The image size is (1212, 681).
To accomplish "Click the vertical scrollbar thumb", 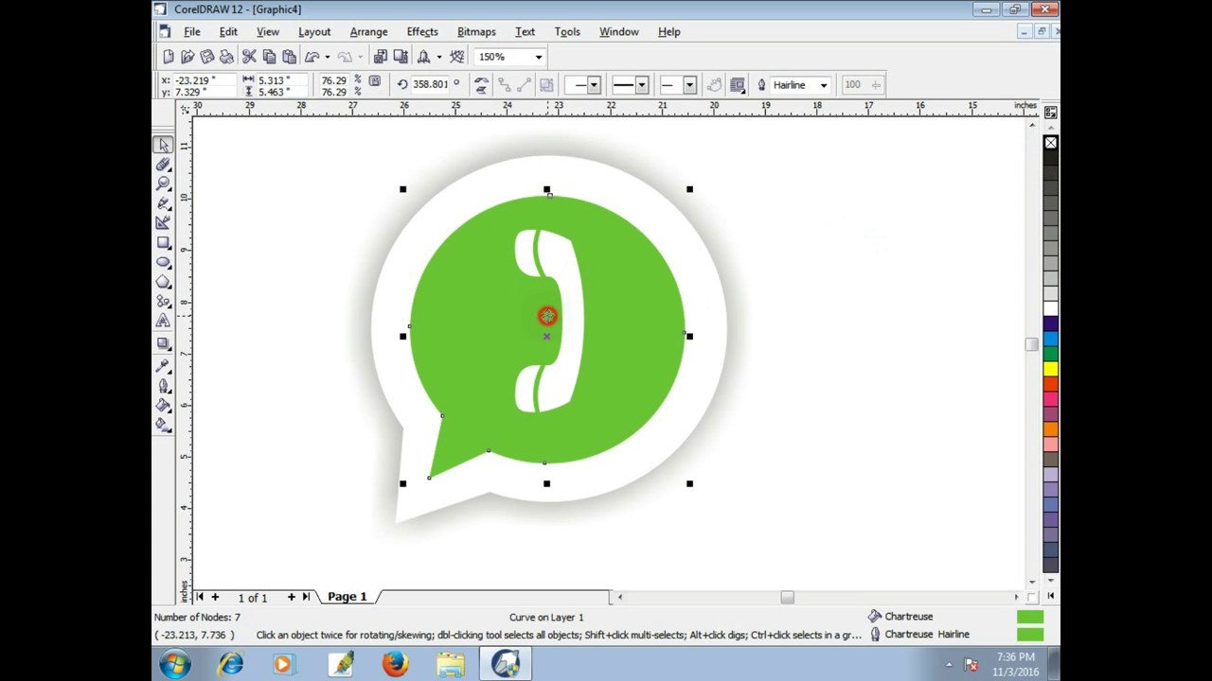I will pos(1031,344).
